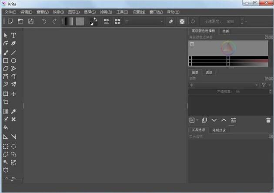Image resolution: width=274 pixels, height=193 pixels.
Task: Expand the Add Layer dropdown arrow
Action: tap(197, 120)
